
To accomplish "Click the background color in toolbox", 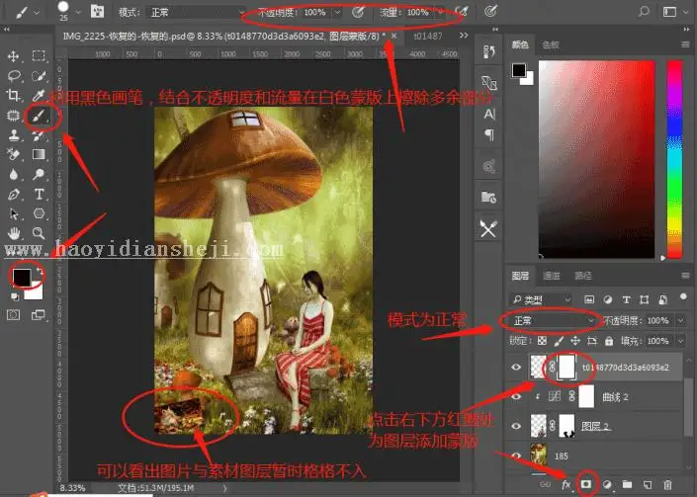I will (37, 293).
